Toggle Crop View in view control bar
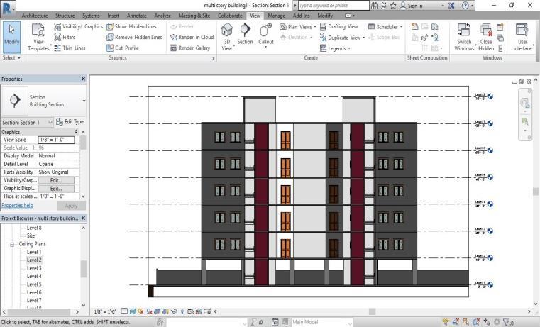 click(158, 311)
